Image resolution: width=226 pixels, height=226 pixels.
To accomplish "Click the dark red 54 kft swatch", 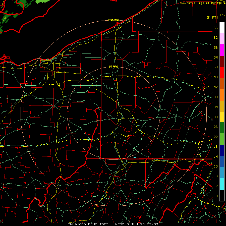I will tap(222, 61).
